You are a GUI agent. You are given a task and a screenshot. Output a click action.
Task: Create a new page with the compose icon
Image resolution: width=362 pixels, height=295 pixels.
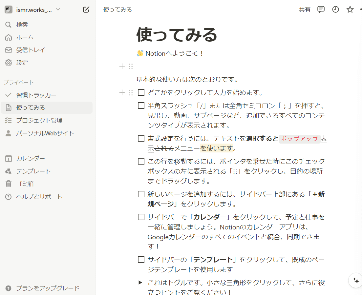pos(86,10)
